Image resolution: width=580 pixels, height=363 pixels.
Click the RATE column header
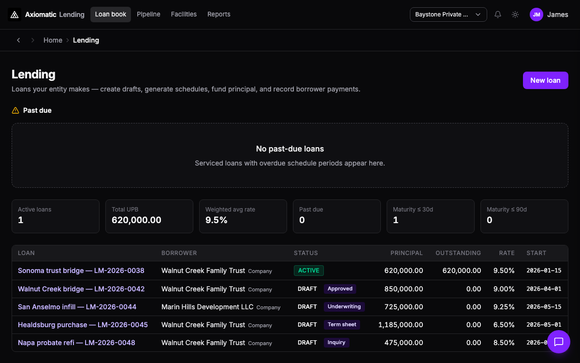click(x=507, y=253)
